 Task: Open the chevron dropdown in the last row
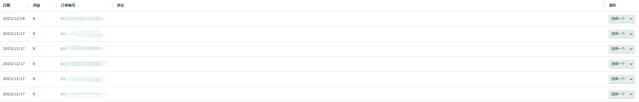(x=631, y=94)
